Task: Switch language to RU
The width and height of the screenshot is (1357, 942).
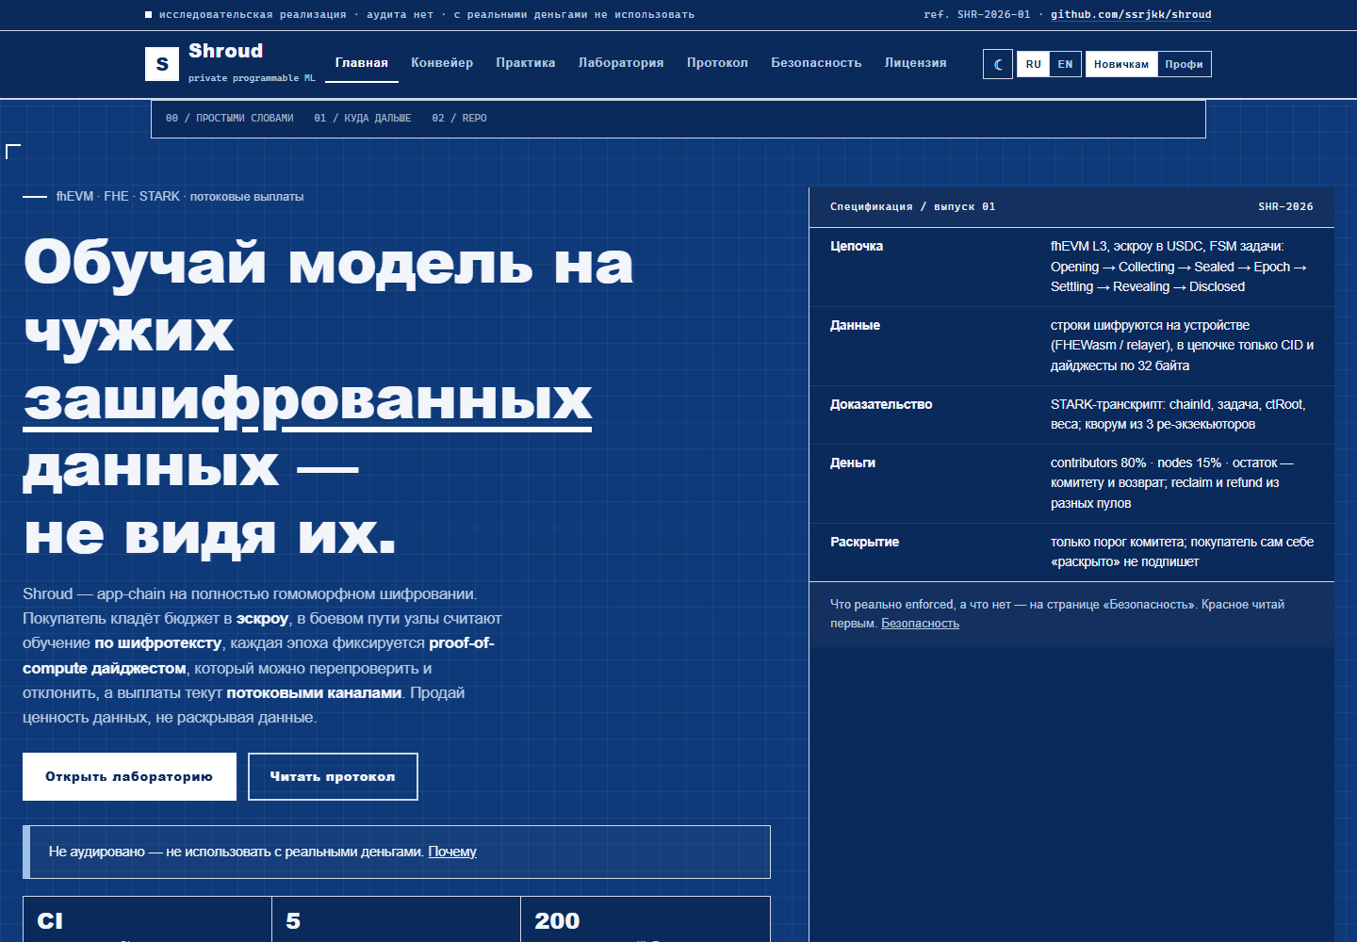Action: click(x=1034, y=64)
